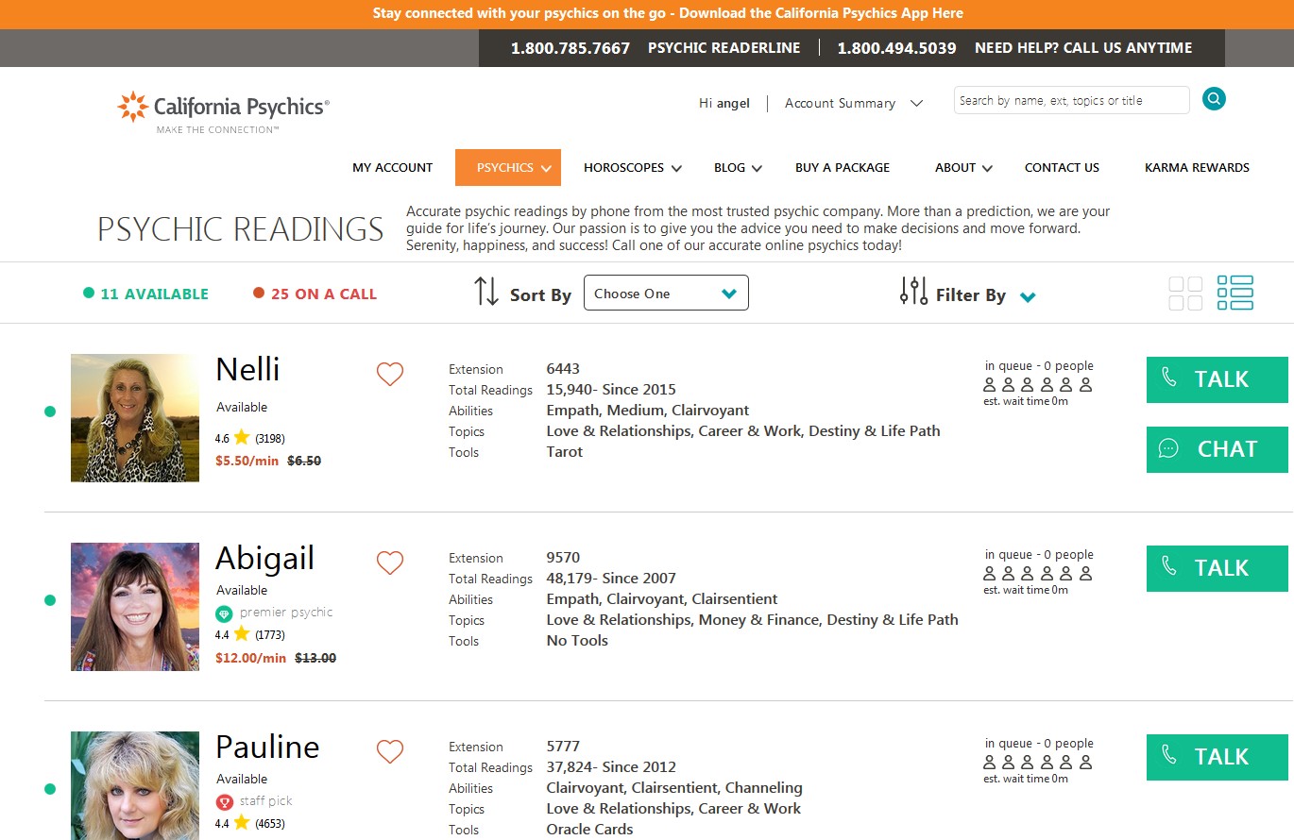Screen dimensions: 1294x840
Task: Open My Account menu item
Action: [392, 167]
